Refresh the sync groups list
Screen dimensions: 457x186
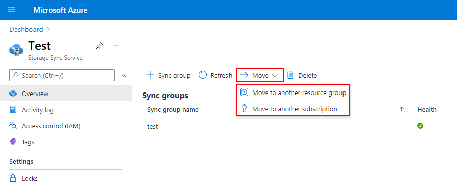tap(215, 75)
